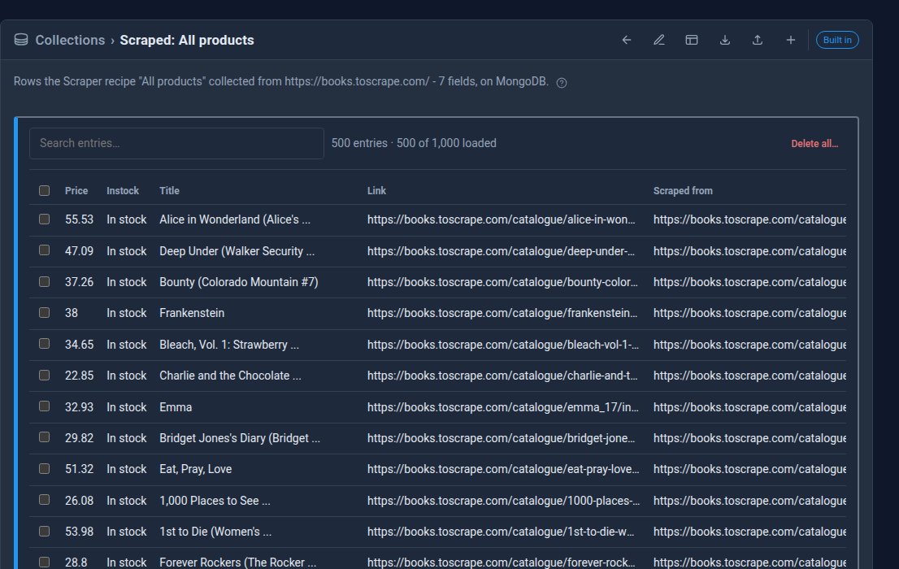Image resolution: width=899 pixels, height=569 pixels.
Task: Navigate to Collections in the breadcrumb
Action: click(x=70, y=40)
